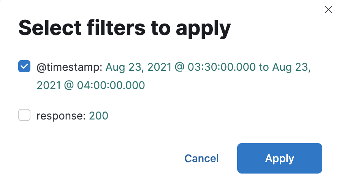
Task: Click the Aug 23, 2021 @ 03:30:00.000 start time text
Action: pyautogui.click(x=181, y=67)
